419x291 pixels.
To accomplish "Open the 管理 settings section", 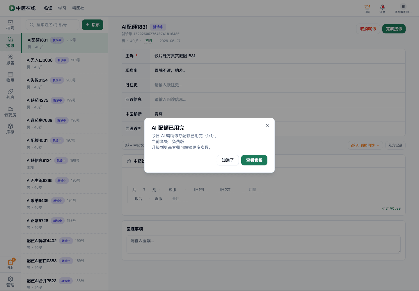I will (x=10, y=282).
